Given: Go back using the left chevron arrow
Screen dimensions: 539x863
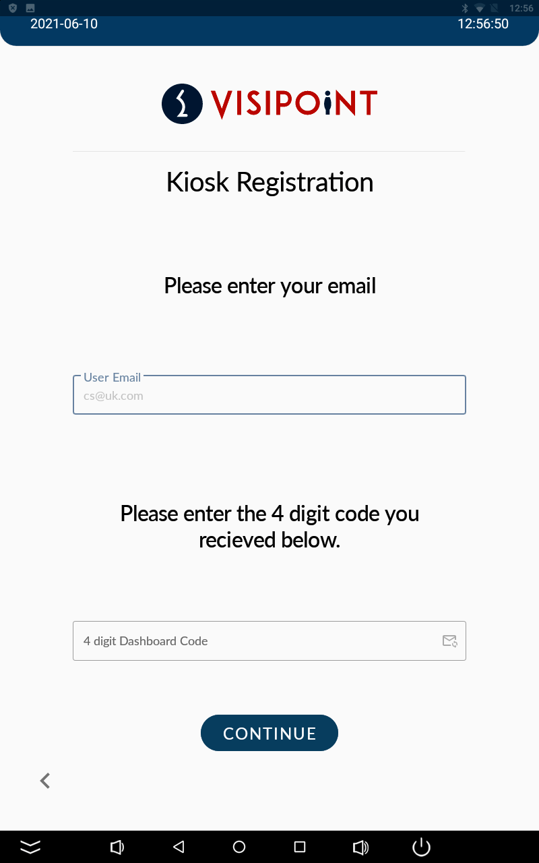Looking at the screenshot, I should tap(45, 781).
